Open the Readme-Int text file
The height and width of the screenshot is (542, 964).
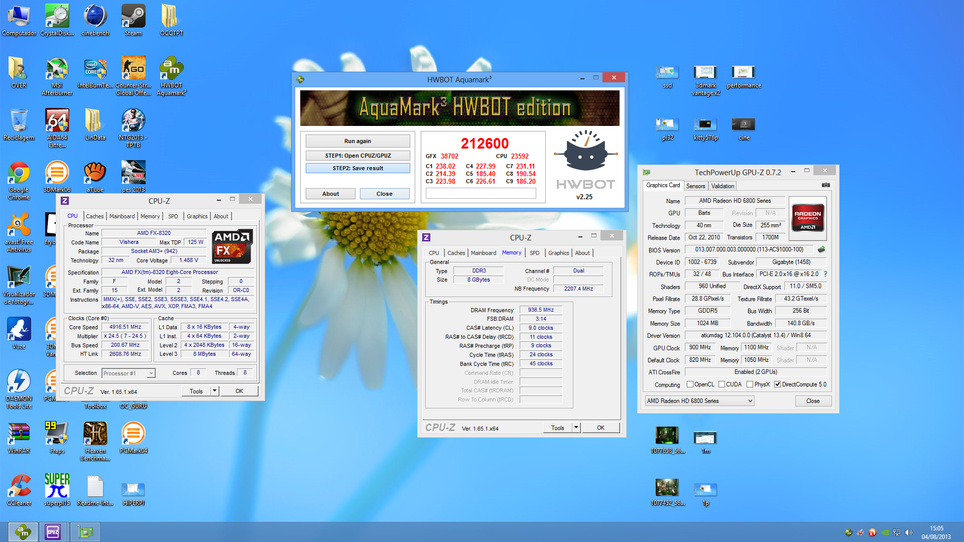click(95, 490)
